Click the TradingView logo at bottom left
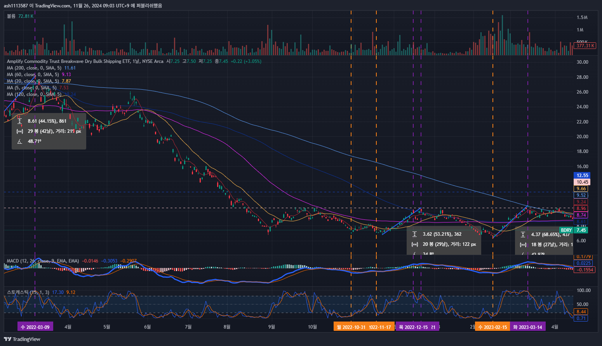Viewport: 602px width, 346px height. click(x=22, y=339)
